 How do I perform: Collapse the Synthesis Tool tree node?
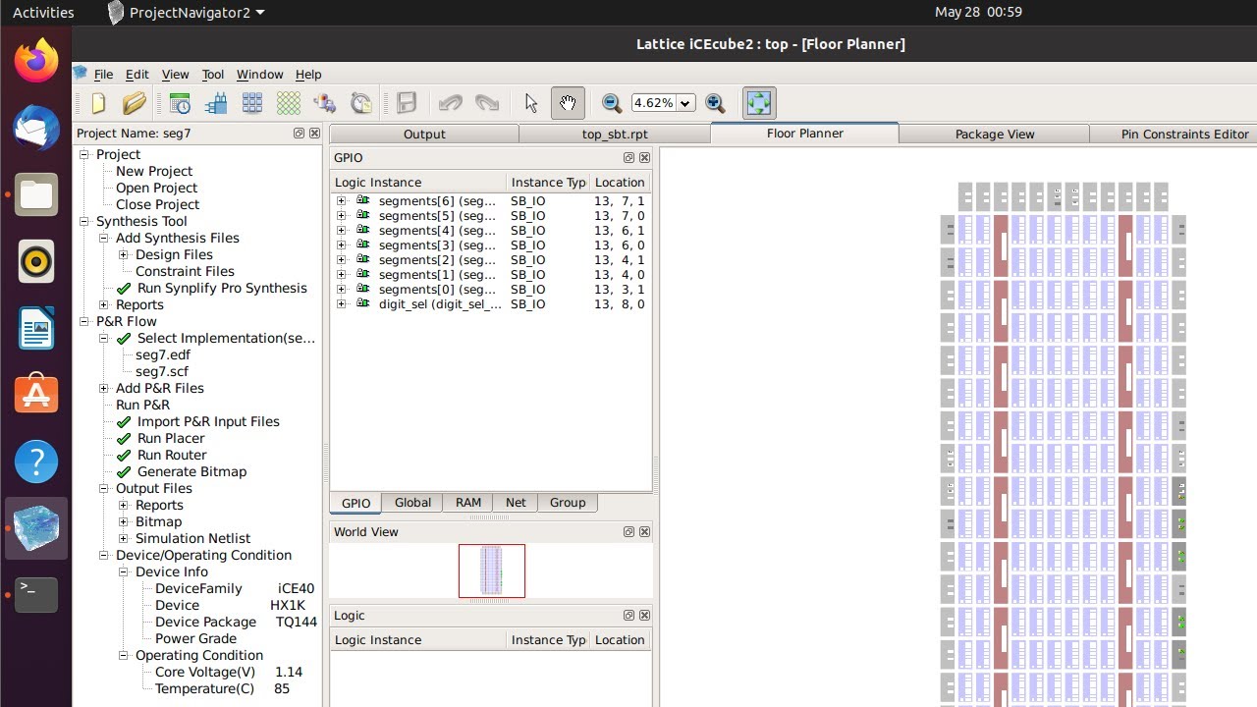[x=84, y=221]
